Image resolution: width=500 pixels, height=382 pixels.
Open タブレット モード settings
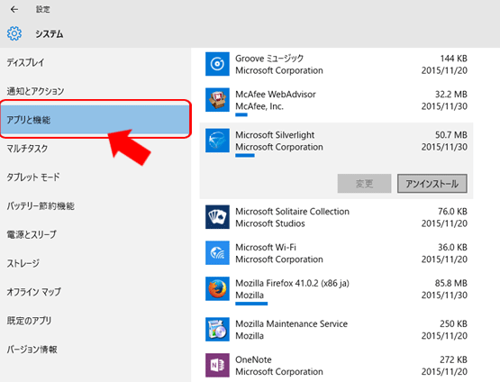point(95,177)
